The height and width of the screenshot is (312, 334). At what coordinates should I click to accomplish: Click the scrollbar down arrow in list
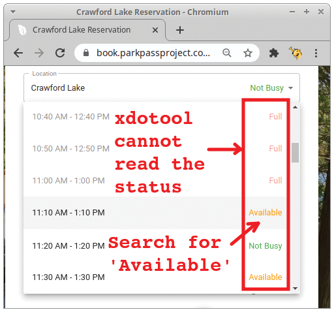tap(295, 289)
